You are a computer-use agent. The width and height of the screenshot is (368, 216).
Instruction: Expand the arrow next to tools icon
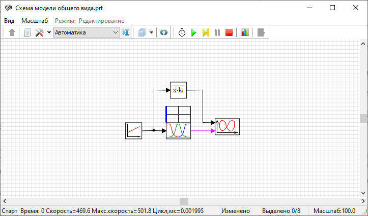coord(49,32)
